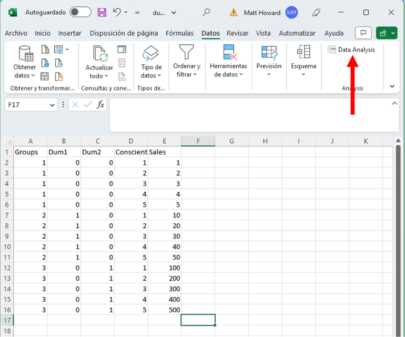Click the Data Analysis button
The width and height of the screenshot is (405, 337).
tap(351, 49)
